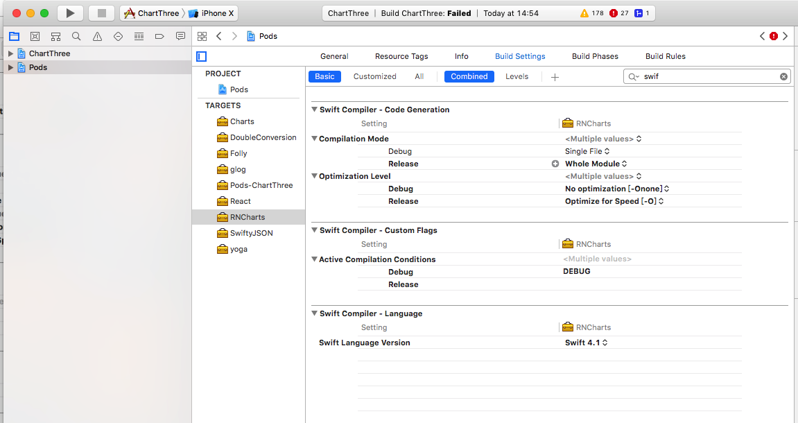Switch to the Build Phases tab

point(595,56)
